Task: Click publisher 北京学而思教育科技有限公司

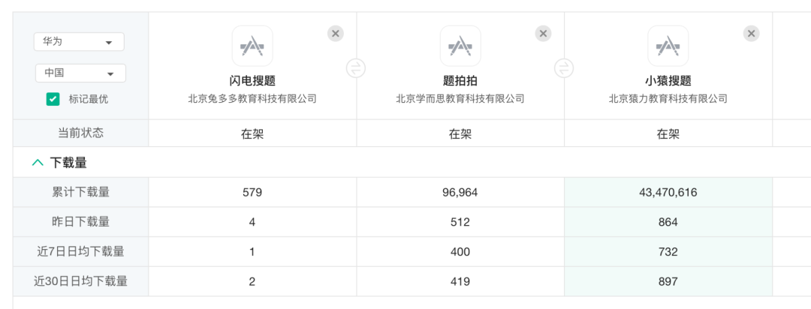Action: [460, 99]
